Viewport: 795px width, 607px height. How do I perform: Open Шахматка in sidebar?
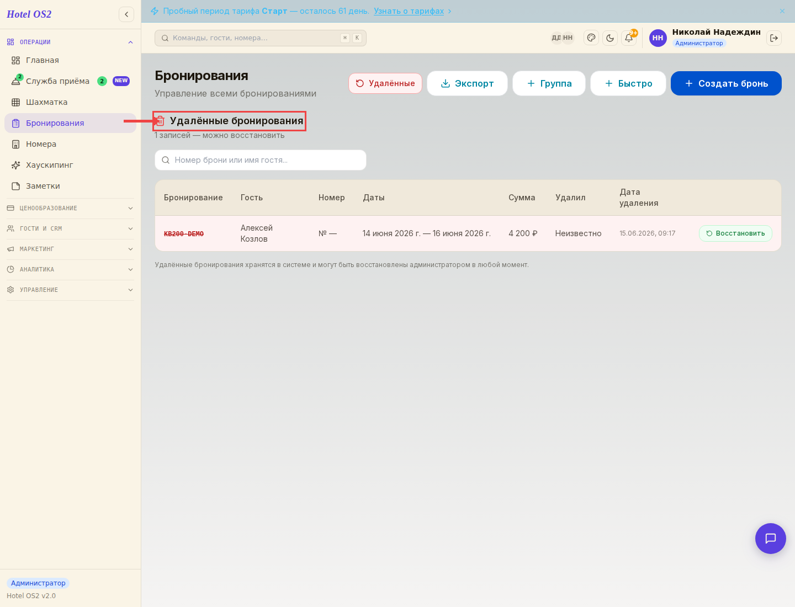(x=71, y=102)
